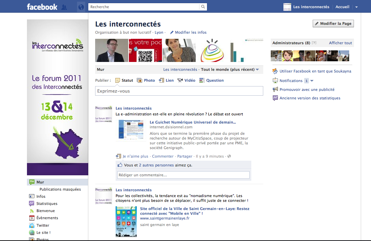Click the facebook logo
This screenshot has height=241, width=371.
pos(42,7)
